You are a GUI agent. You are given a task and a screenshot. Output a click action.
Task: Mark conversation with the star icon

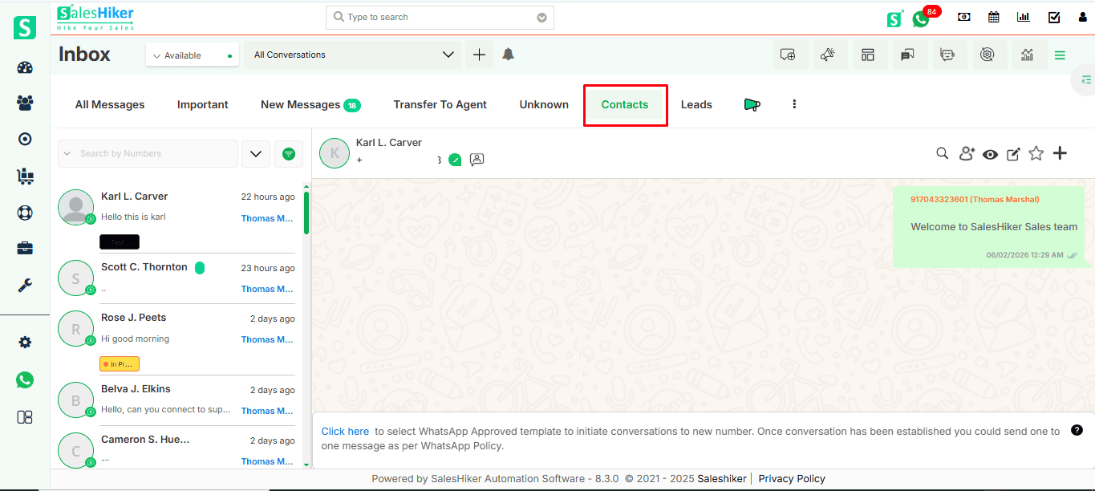click(x=1036, y=153)
